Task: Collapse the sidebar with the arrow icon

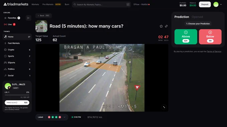Action: click(x=28, y=18)
